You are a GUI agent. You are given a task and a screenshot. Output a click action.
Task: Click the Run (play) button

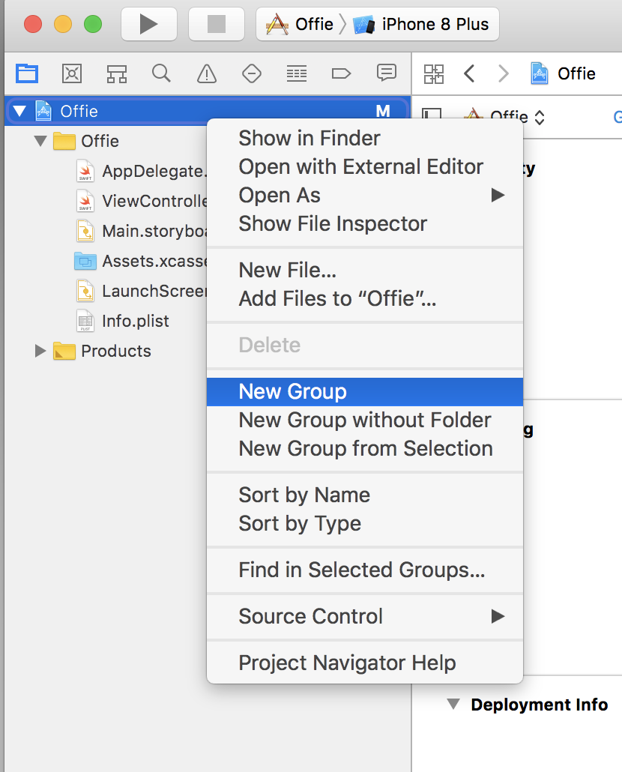(148, 24)
